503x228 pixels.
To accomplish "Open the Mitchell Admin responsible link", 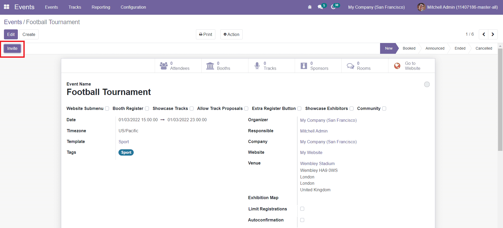I will coord(314,131).
